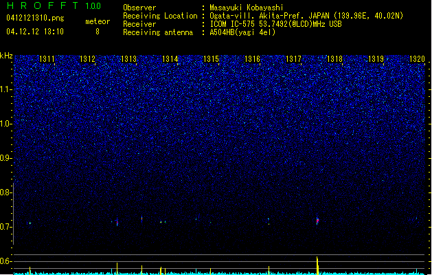Click the 1.0 kHz axis label
432x275 pixels.
[5, 124]
